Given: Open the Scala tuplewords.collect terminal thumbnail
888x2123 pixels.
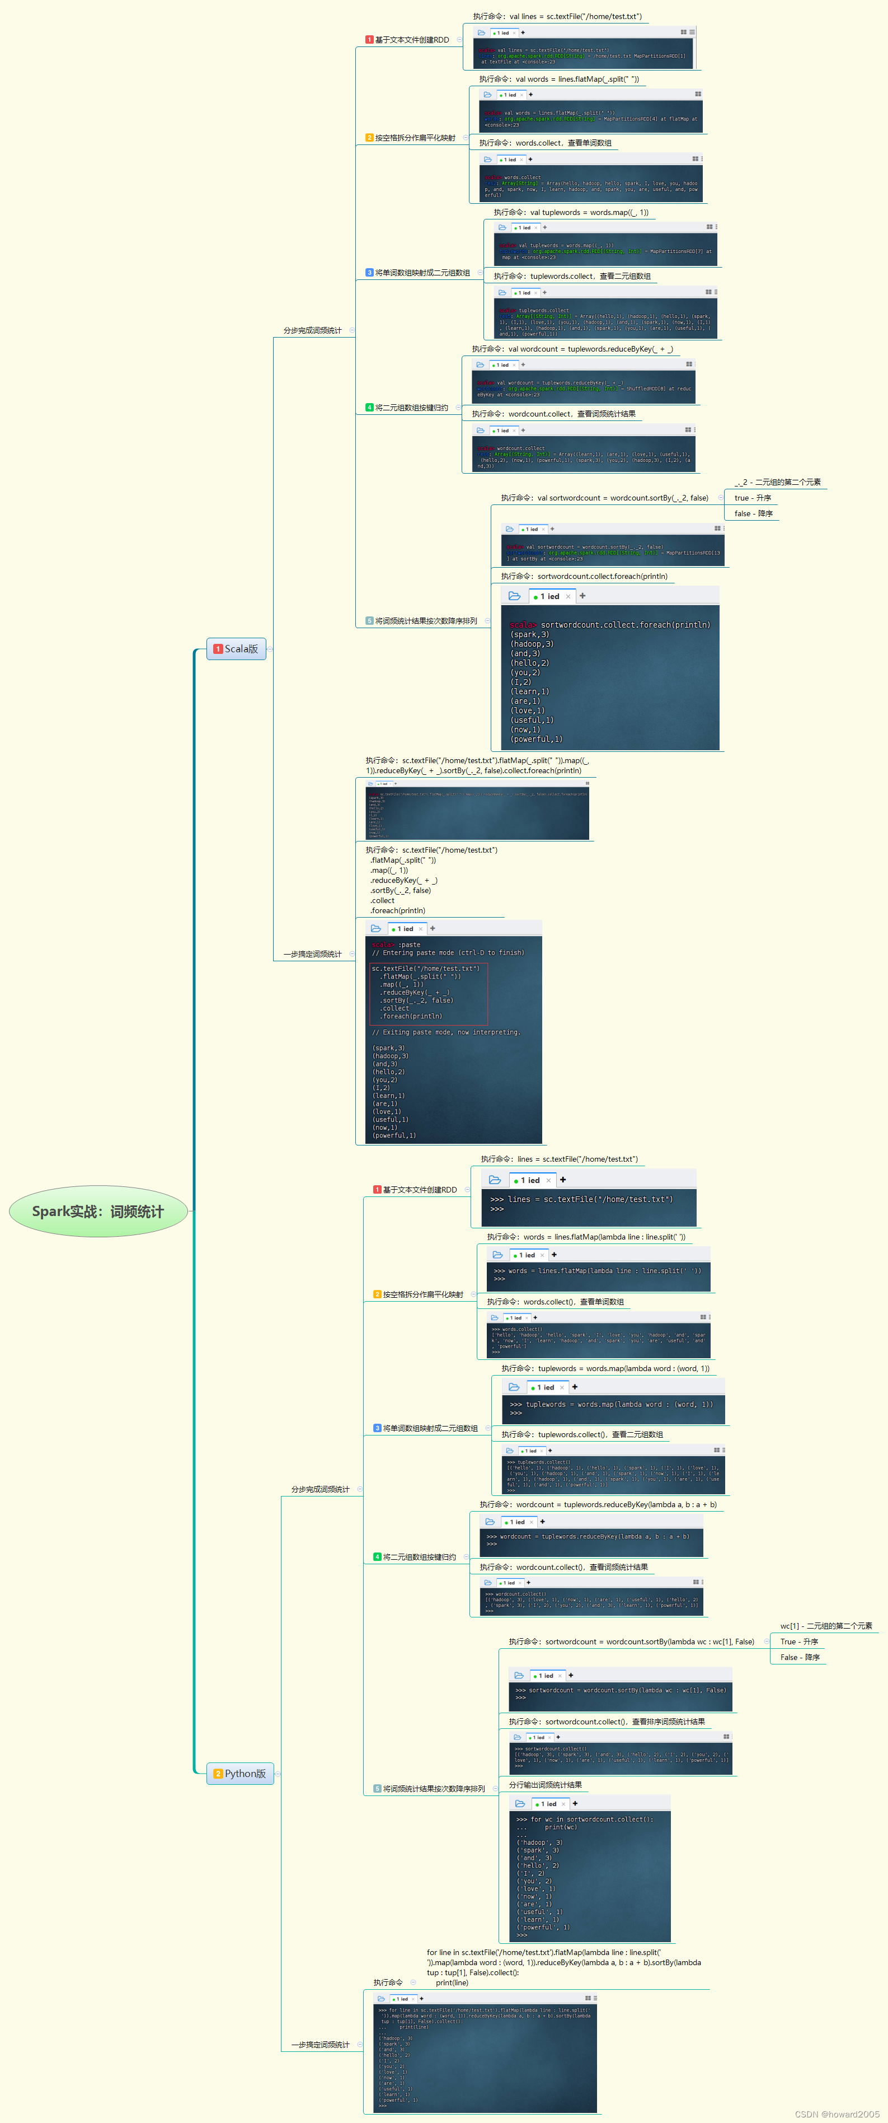Looking at the screenshot, I should tap(605, 313).
